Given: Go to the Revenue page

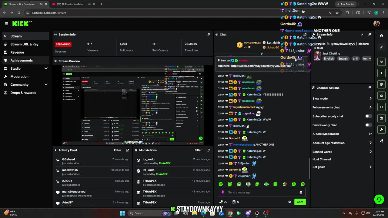Looking at the screenshot, I should 26,52.
